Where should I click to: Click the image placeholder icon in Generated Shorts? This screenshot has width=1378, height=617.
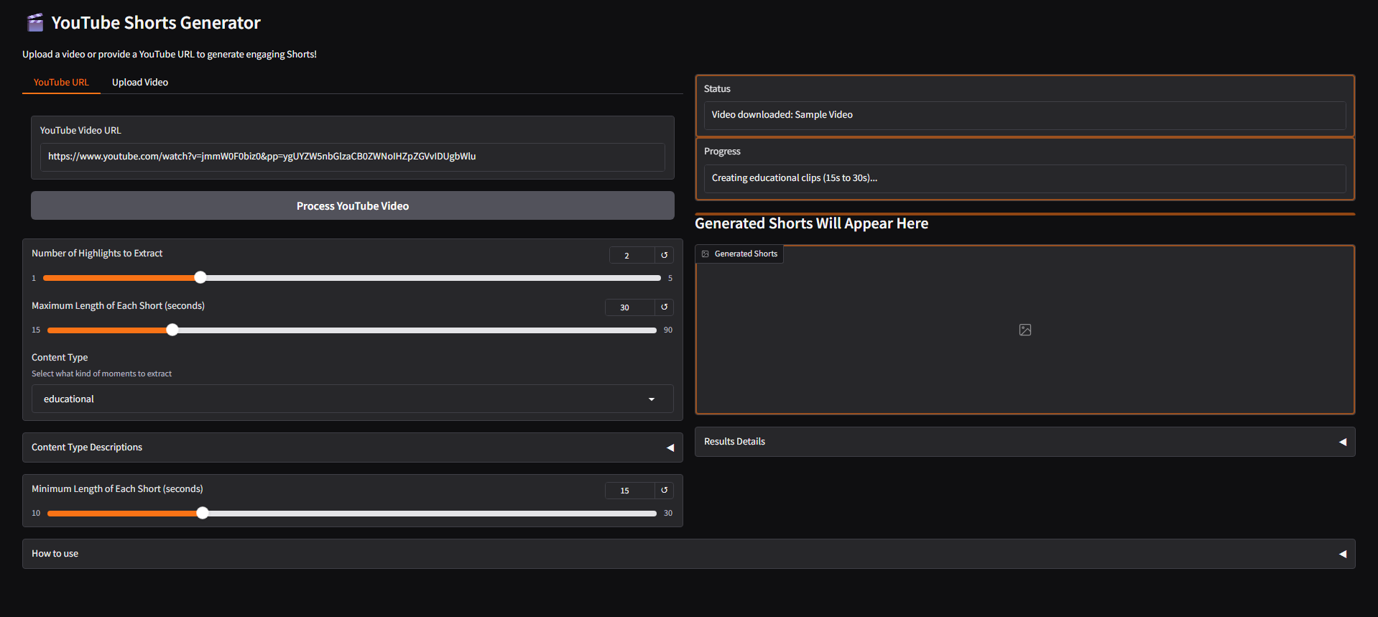1025,330
